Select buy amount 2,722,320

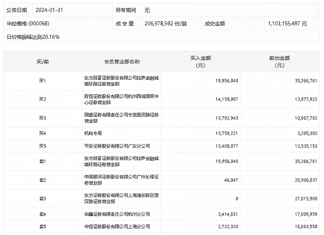pyautogui.click(x=228, y=227)
